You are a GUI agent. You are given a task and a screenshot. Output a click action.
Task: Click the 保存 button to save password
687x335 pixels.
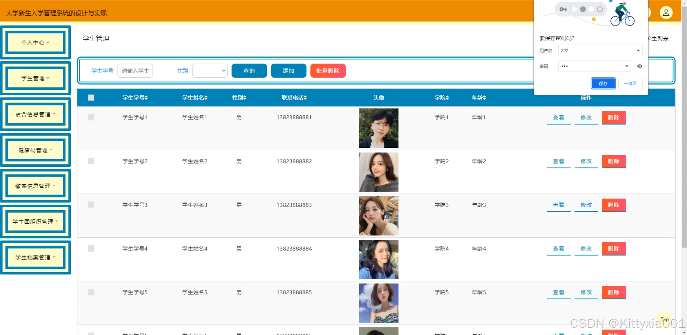(x=603, y=84)
